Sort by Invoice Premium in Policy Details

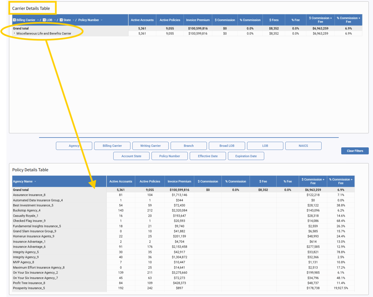point(179,181)
